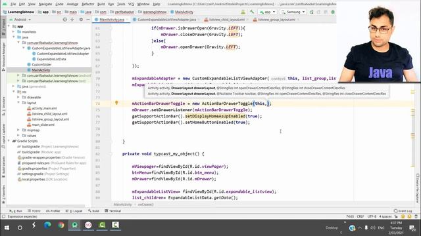The height and width of the screenshot is (236, 421).
Task: Open main_slider.xml in the project tree
Action: 43,125
